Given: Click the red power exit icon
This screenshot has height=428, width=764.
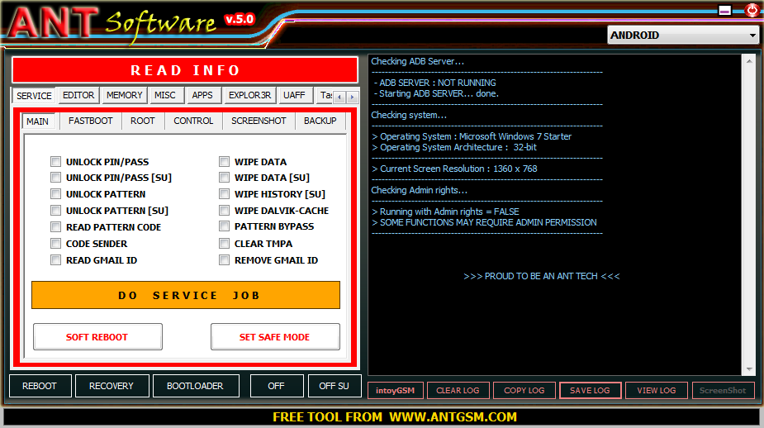Looking at the screenshot, I should [752, 10].
